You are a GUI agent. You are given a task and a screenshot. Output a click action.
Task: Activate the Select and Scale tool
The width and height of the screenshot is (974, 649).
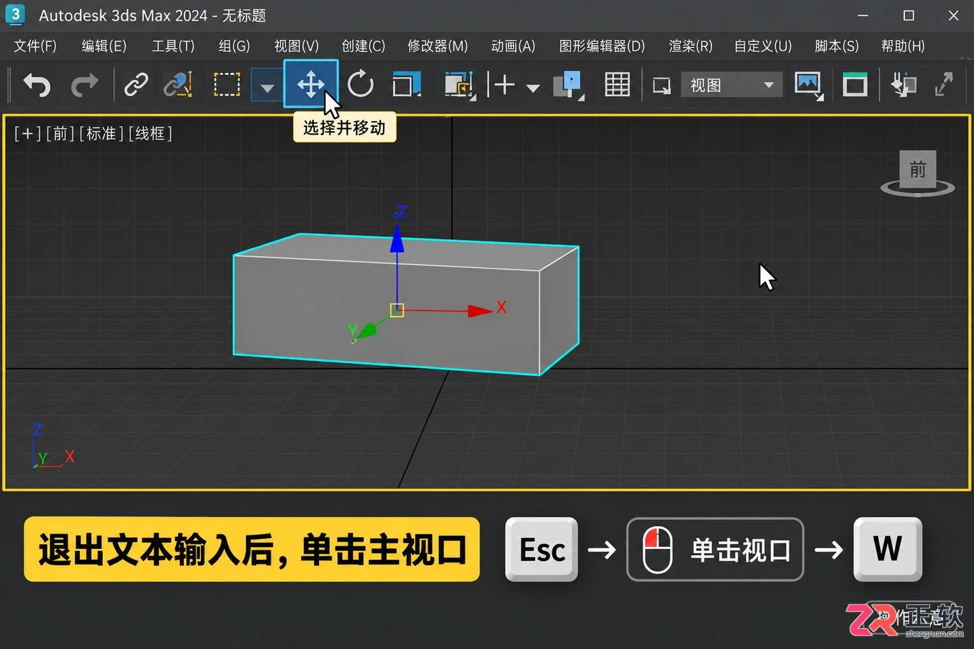(x=407, y=85)
